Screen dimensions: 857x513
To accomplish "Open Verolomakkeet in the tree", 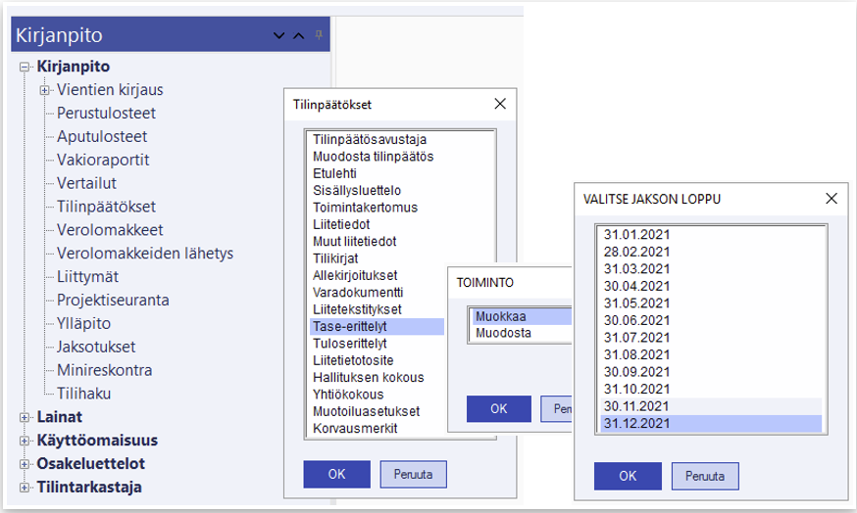I will (110, 230).
